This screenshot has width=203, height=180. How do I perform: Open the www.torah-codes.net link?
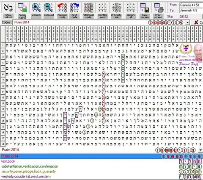(x=190, y=60)
